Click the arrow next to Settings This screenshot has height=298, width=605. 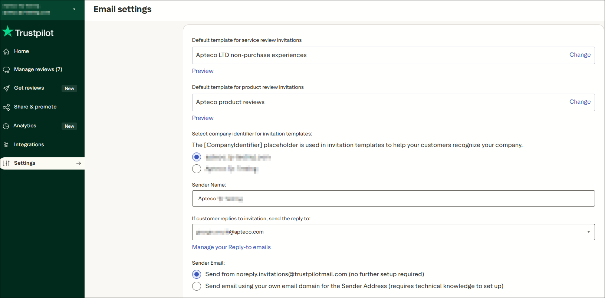[x=78, y=163]
